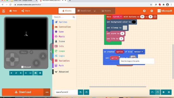The image size is (174, 98).
Task: Edit the score value 0
Action: point(122,33)
